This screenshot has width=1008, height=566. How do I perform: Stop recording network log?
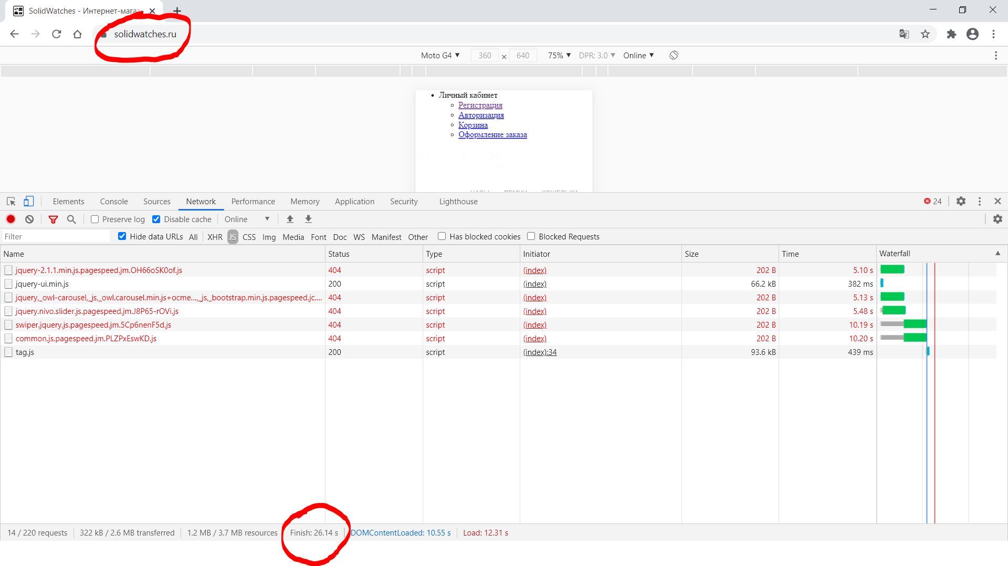pyautogui.click(x=10, y=219)
